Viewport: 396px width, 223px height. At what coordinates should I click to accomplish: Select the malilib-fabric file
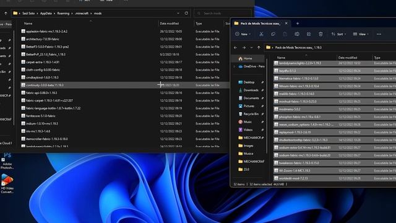coord(334,94)
